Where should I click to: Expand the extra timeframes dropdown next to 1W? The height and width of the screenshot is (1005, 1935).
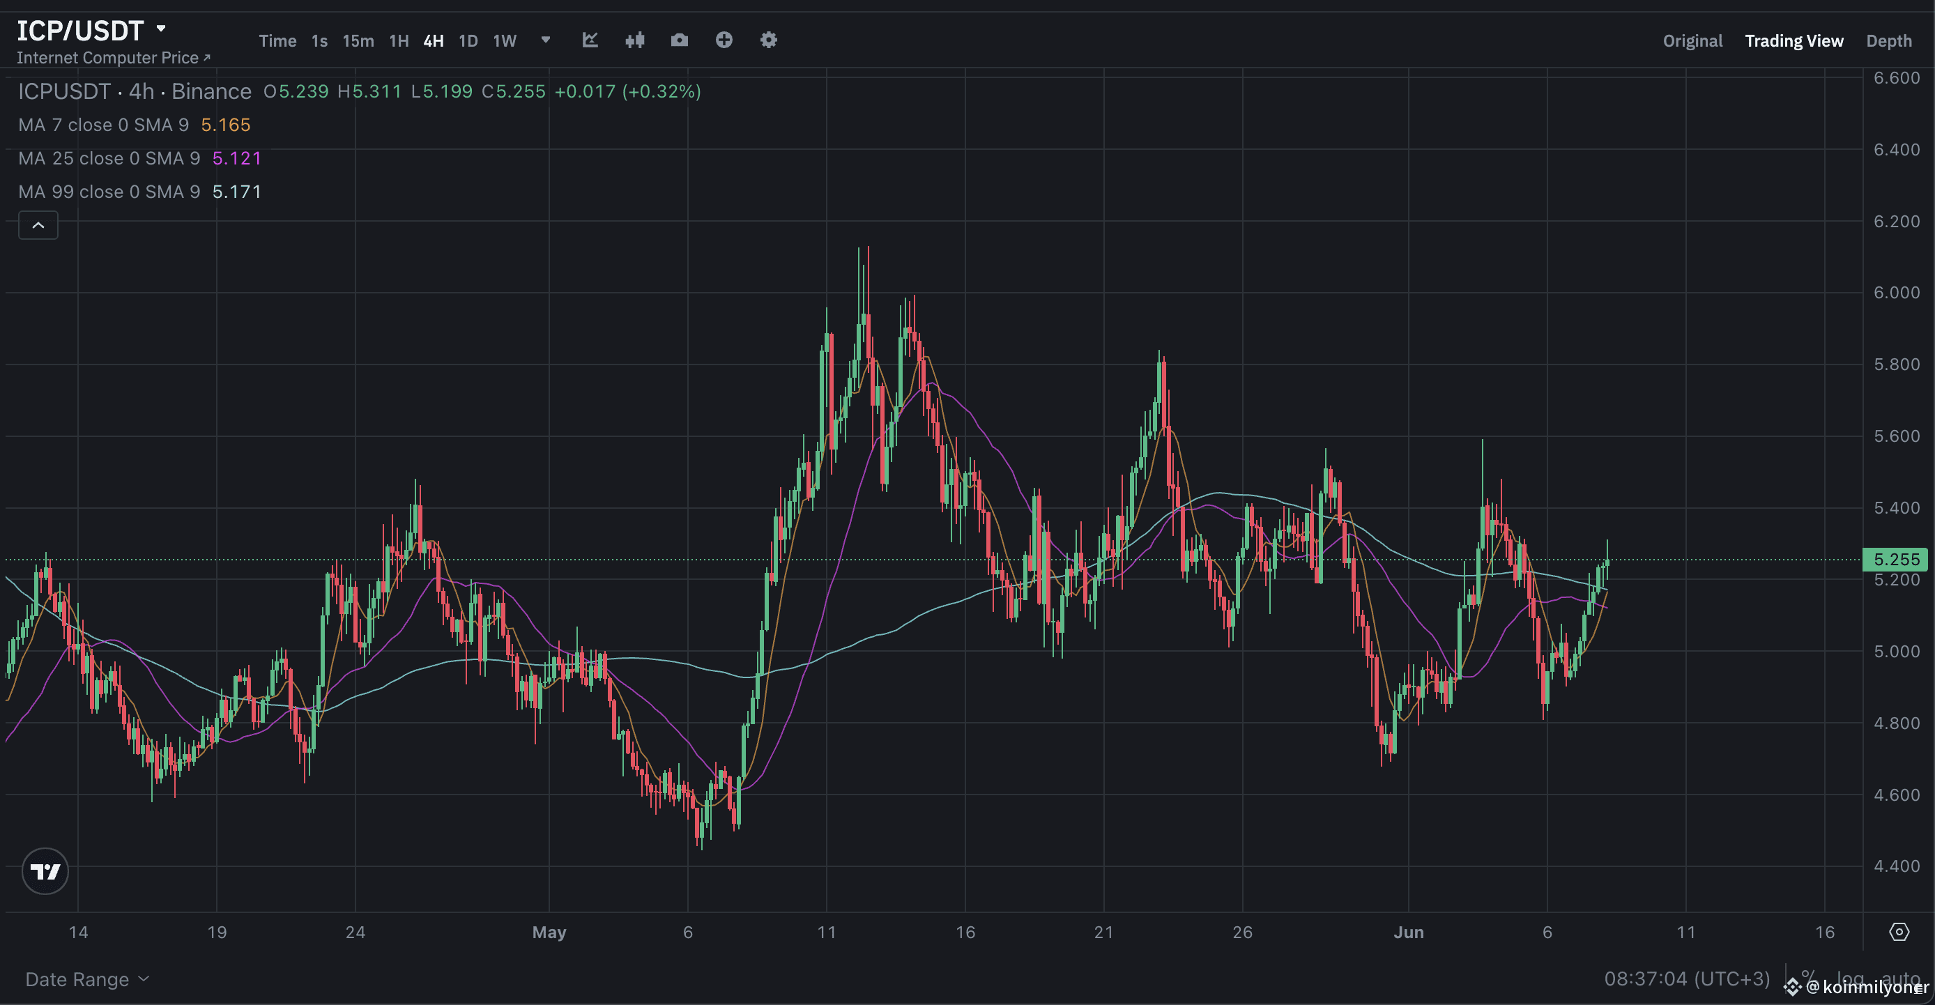pyautogui.click(x=545, y=40)
